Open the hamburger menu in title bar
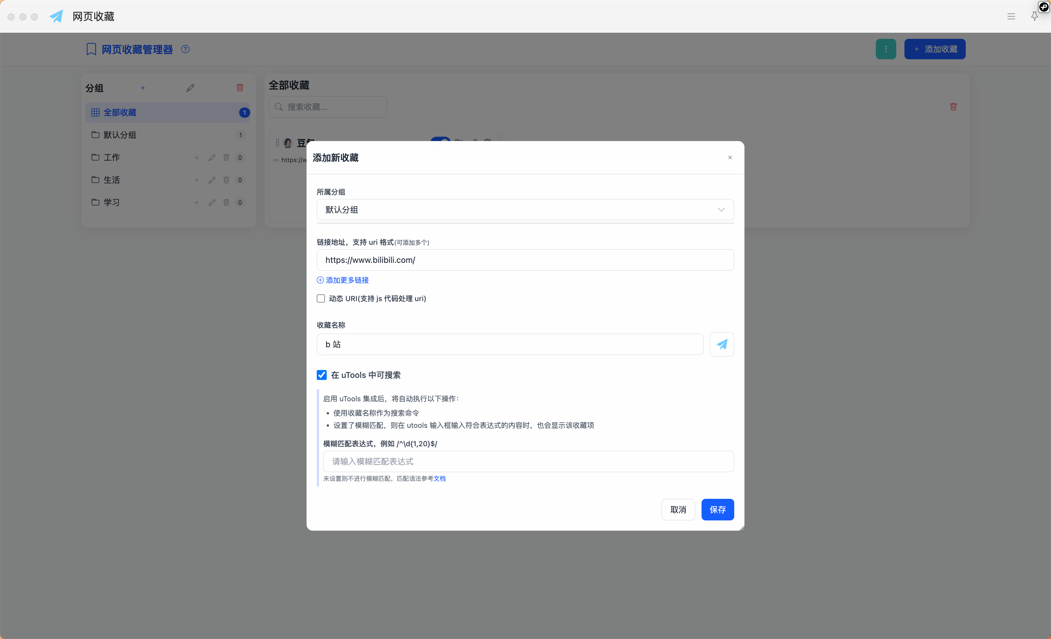Viewport: 1051px width, 639px height. [x=1011, y=16]
